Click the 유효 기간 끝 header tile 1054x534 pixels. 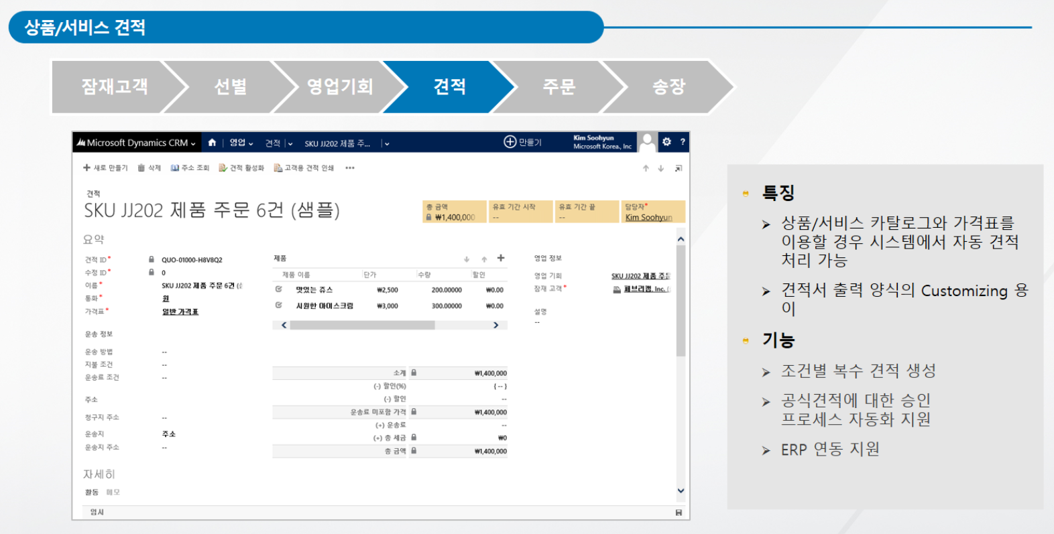[x=587, y=212]
